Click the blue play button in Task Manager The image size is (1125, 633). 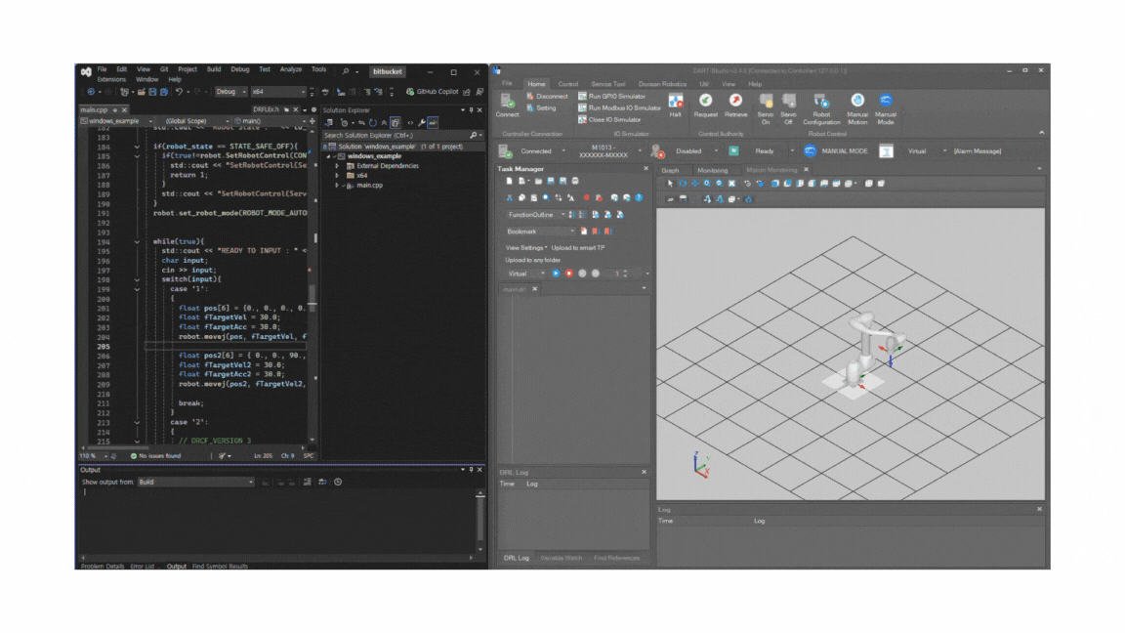click(556, 274)
